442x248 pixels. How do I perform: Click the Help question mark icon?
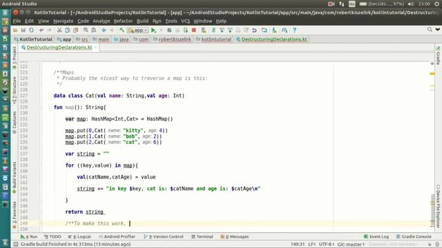(295, 30)
